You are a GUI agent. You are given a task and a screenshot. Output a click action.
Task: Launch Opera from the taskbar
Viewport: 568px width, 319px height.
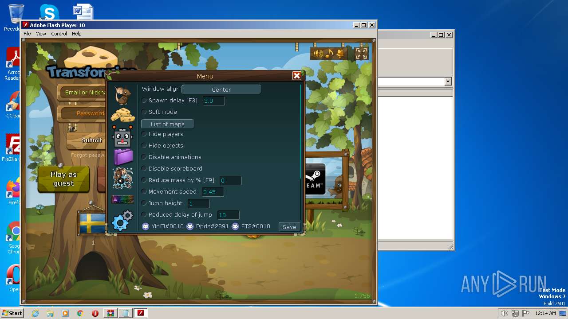(95, 313)
